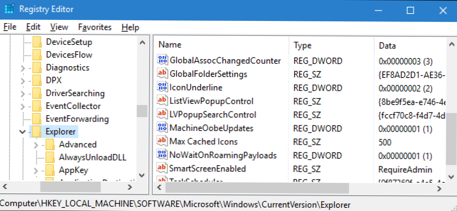This screenshot has height=211, width=457.
Task: Select the EventForwarding key in tree
Action: (x=77, y=119)
